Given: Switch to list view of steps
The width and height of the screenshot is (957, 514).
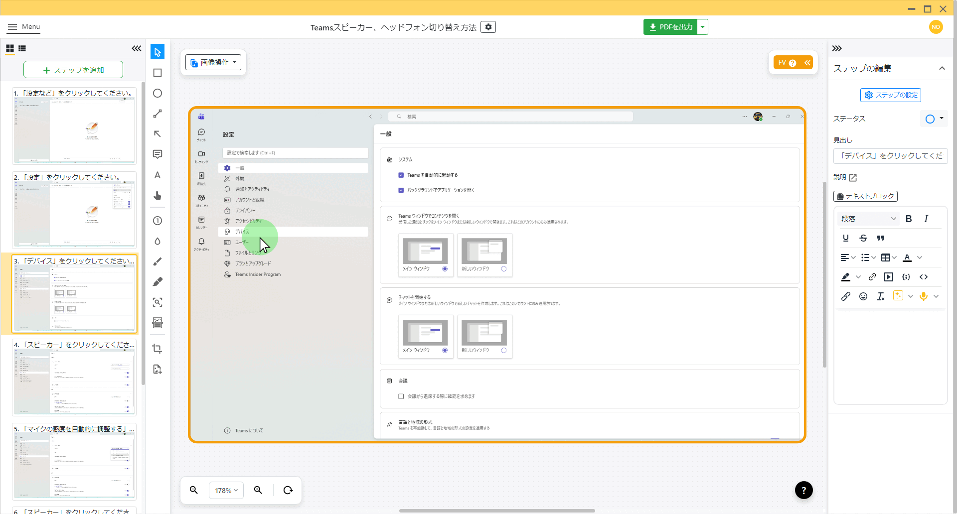Looking at the screenshot, I should [x=22, y=48].
